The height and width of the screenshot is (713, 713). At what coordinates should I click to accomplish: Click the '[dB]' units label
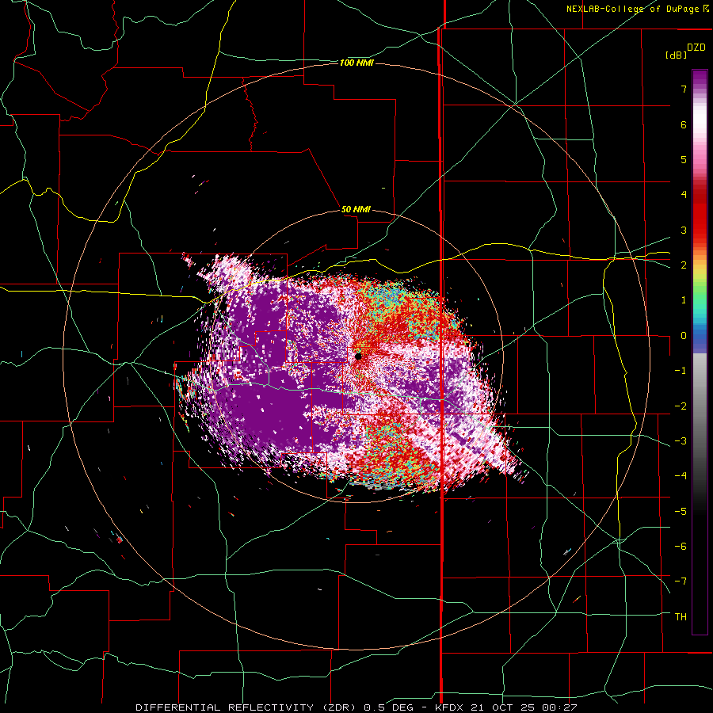coord(677,55)
